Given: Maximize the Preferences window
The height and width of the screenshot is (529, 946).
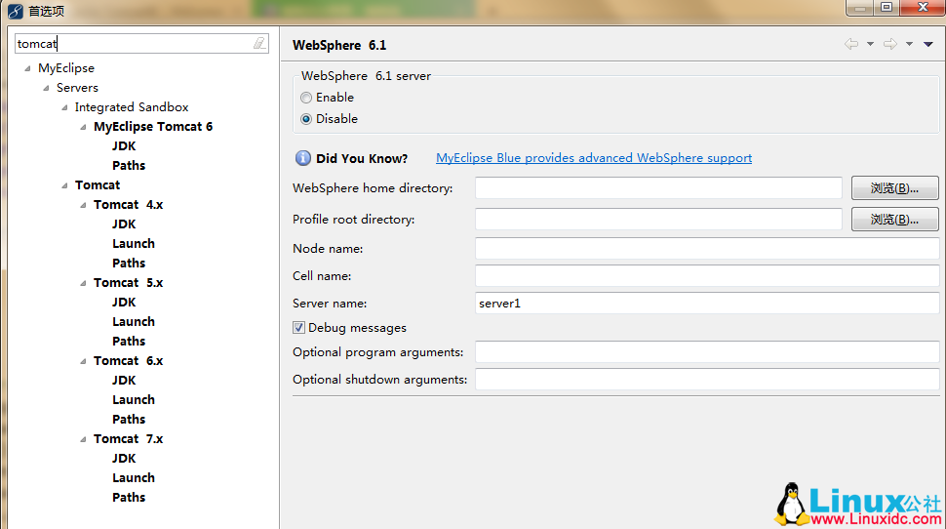Looking at the screenshot, I should [x=887, y=7].
